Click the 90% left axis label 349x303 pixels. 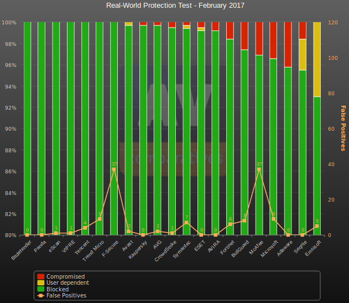point(11,129)
